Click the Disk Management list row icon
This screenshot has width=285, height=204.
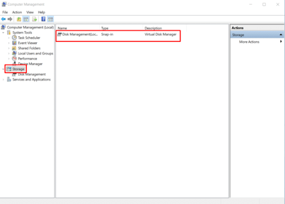click(x=60, y=34)
